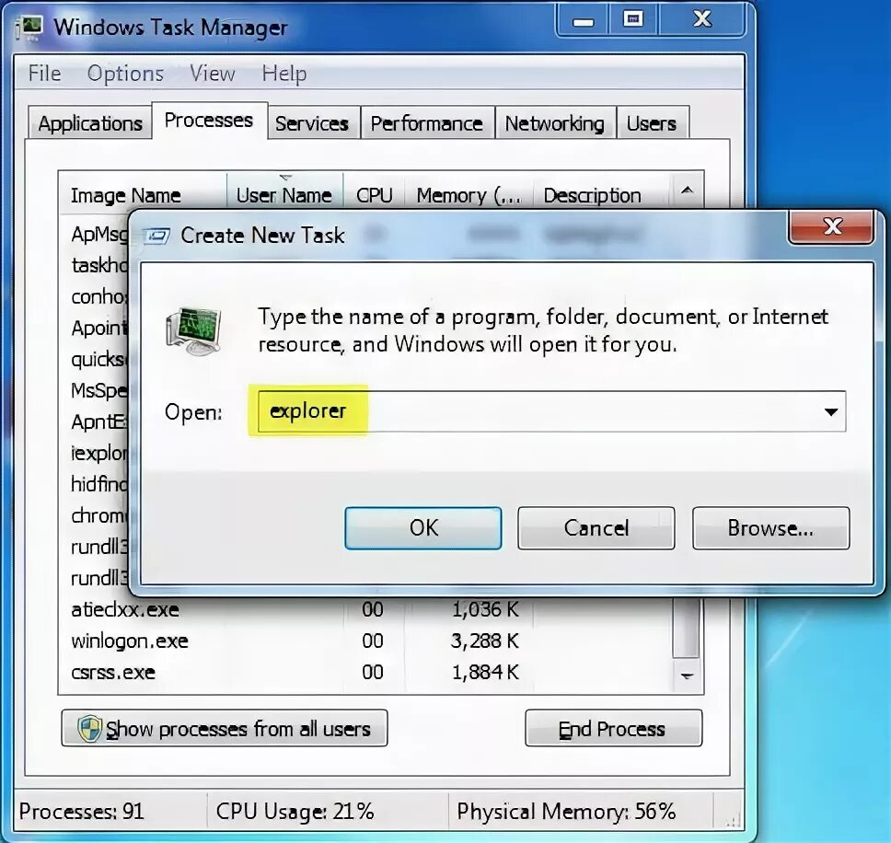Show the Users tab

(652, 123)
